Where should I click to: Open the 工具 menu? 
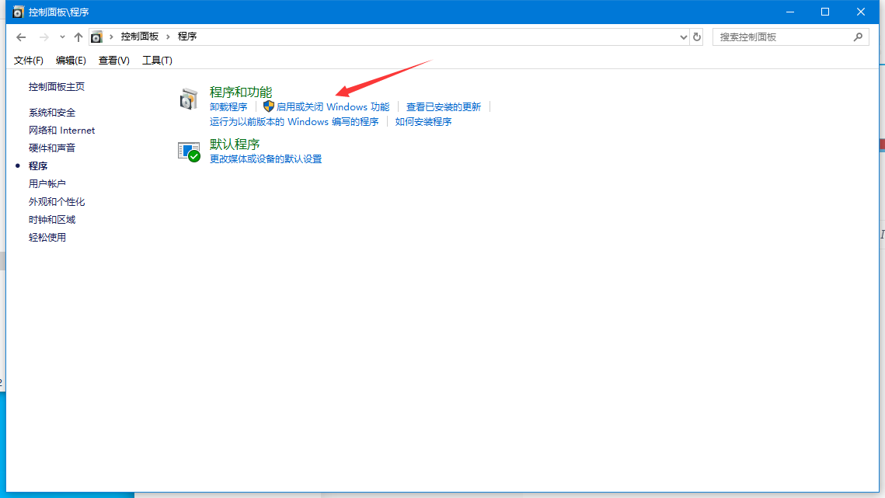coord(155,60)
